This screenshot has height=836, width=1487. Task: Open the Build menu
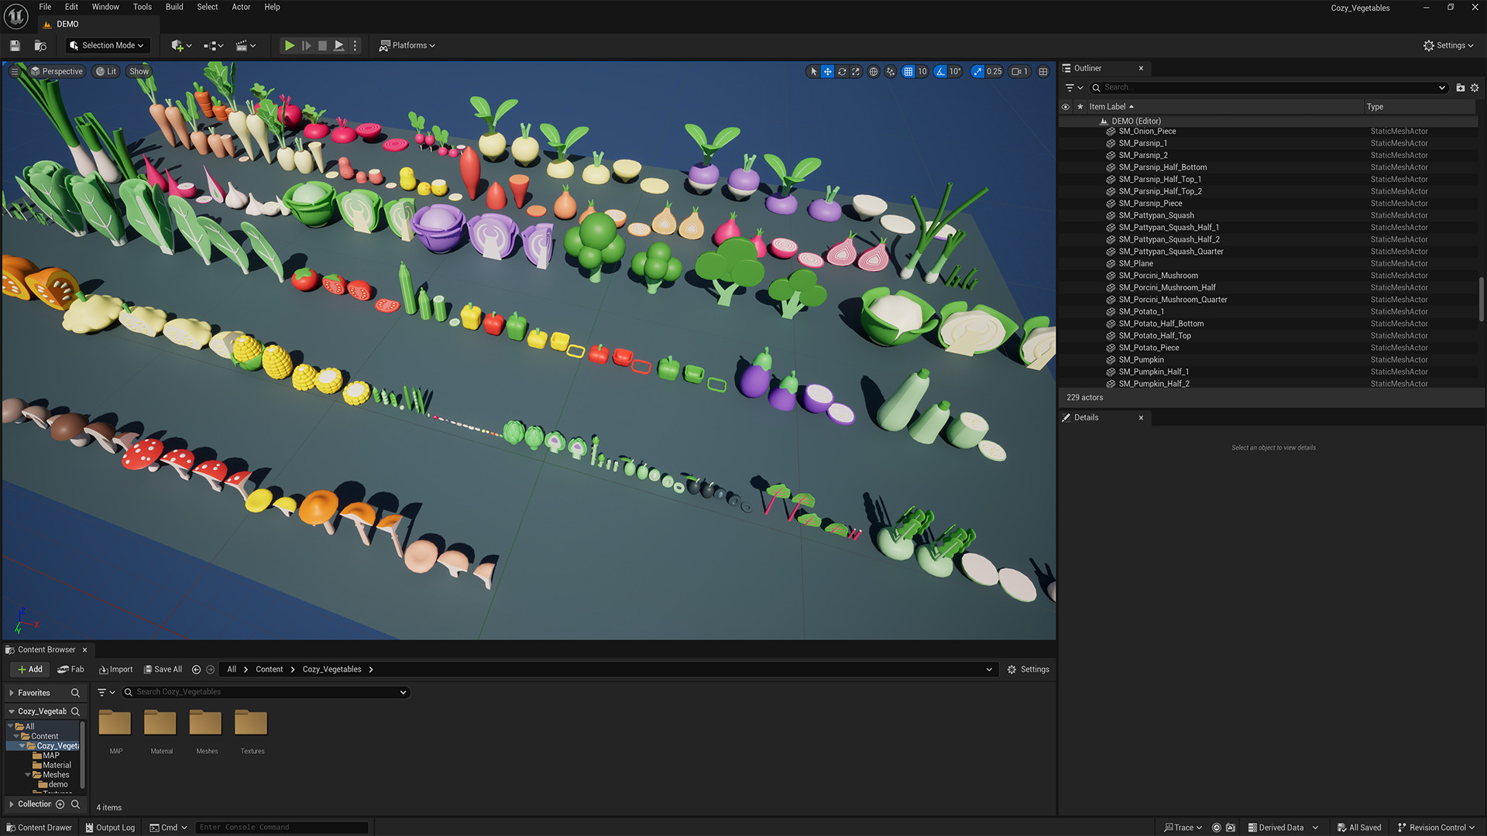(x=174, y=7)
